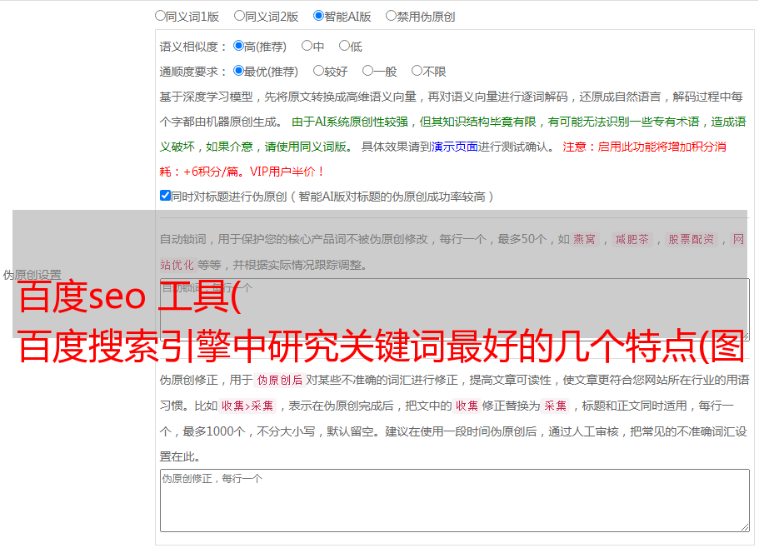The height and width of the screenshot is (548, 759).
Task: Select 禁用伪原创 radio option
Action: click(391, 16)
